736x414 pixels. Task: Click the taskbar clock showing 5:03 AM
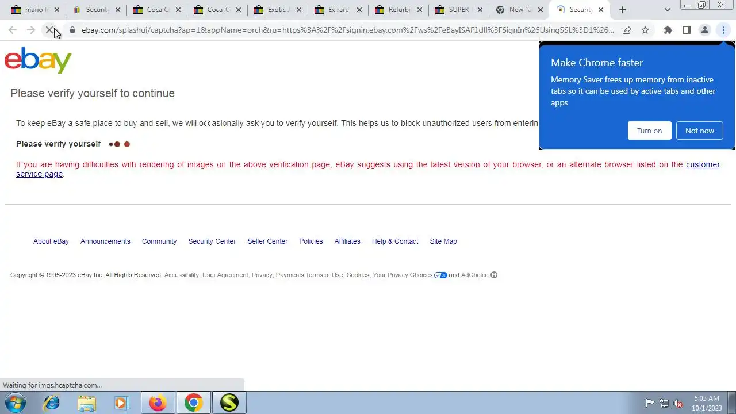[x=707, y=403]
